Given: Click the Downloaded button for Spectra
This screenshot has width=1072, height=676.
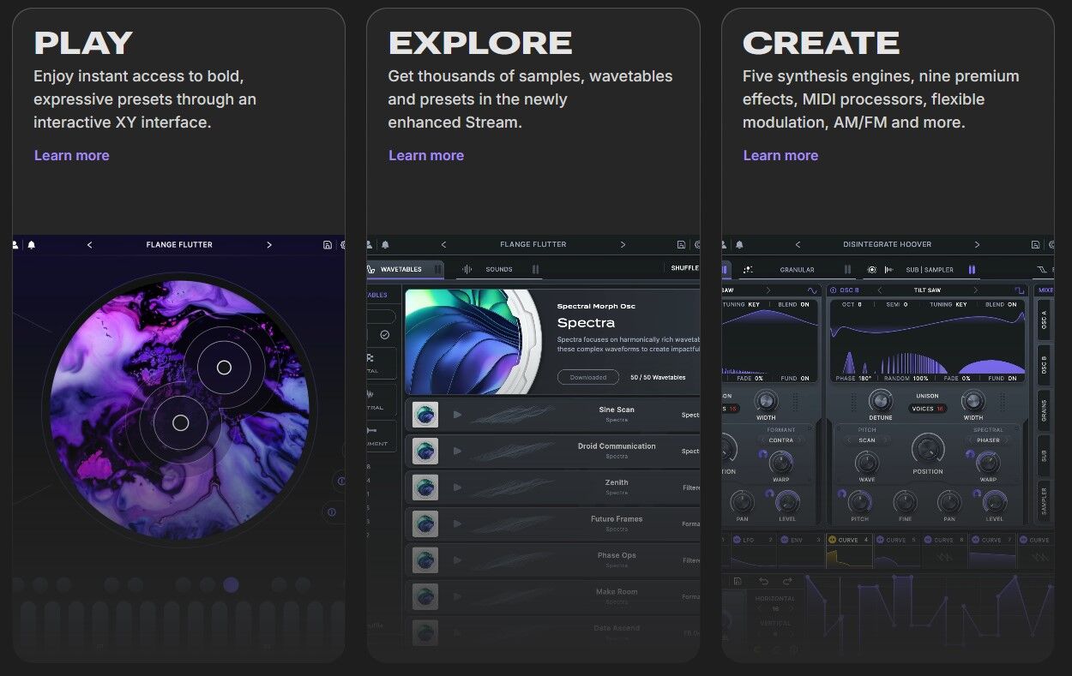Looking at the screenshot, I should pos(588,377).
